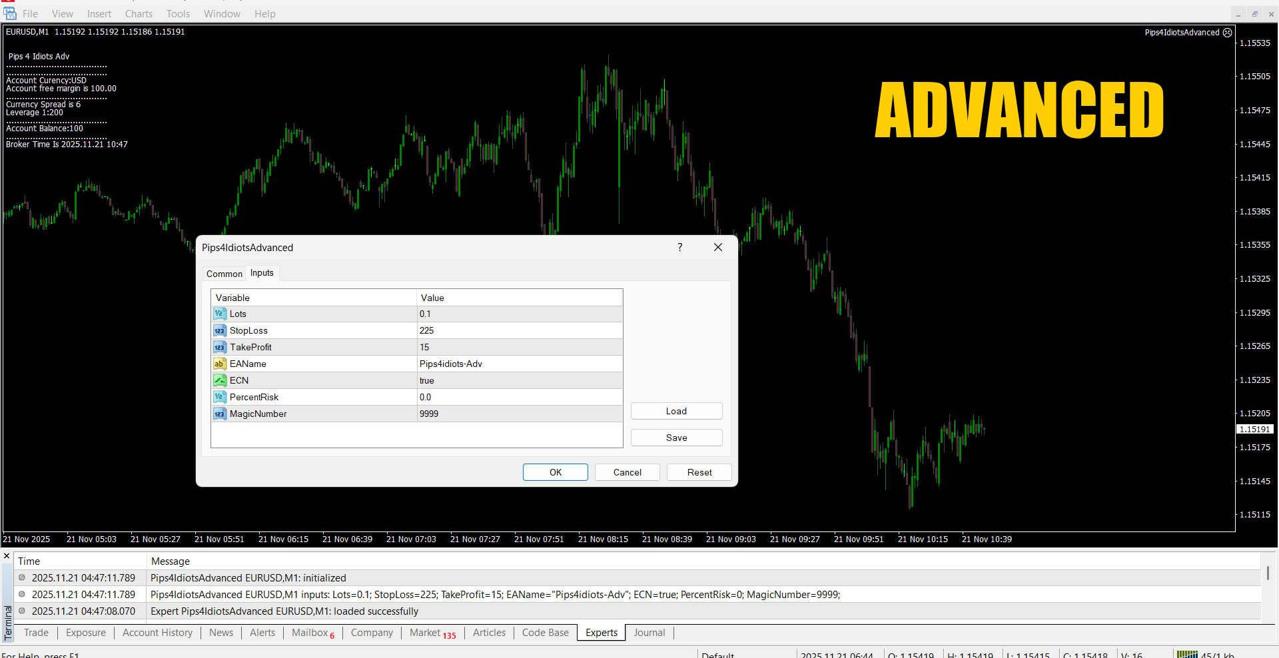1279x658 pixels.
Task: Click the MagicNumber variable type icon
Action: [220, 414]
